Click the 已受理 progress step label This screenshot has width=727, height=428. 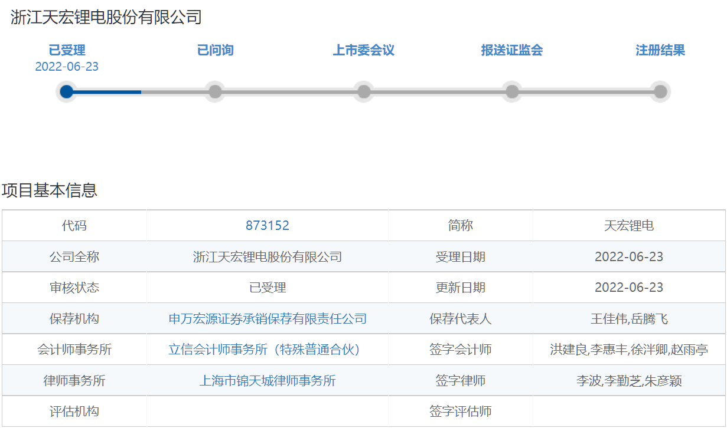point(67,50)
